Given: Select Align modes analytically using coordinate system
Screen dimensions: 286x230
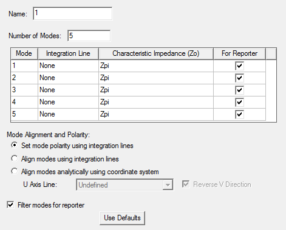Looking at the screenshot, I should [15, 171].
